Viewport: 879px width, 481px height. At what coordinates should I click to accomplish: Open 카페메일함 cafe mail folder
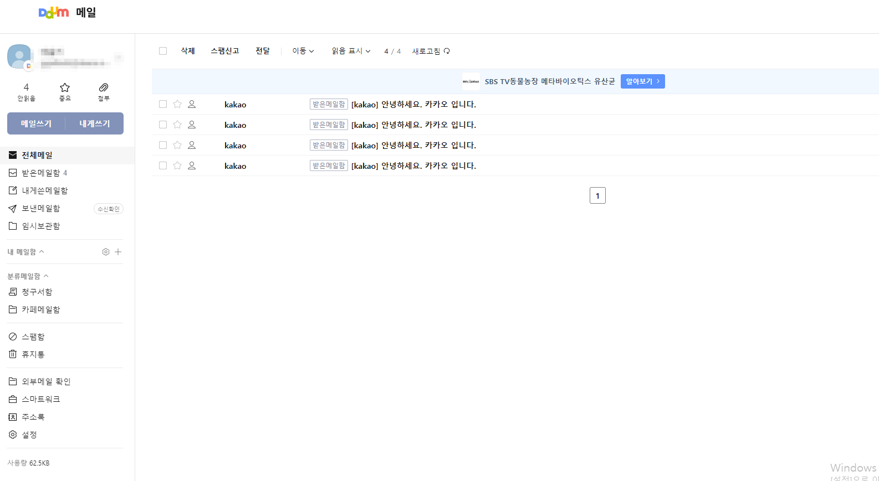pyautogui.click(x=40, y=310)
